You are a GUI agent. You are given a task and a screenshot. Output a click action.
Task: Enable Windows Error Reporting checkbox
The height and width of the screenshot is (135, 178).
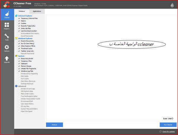19,74
